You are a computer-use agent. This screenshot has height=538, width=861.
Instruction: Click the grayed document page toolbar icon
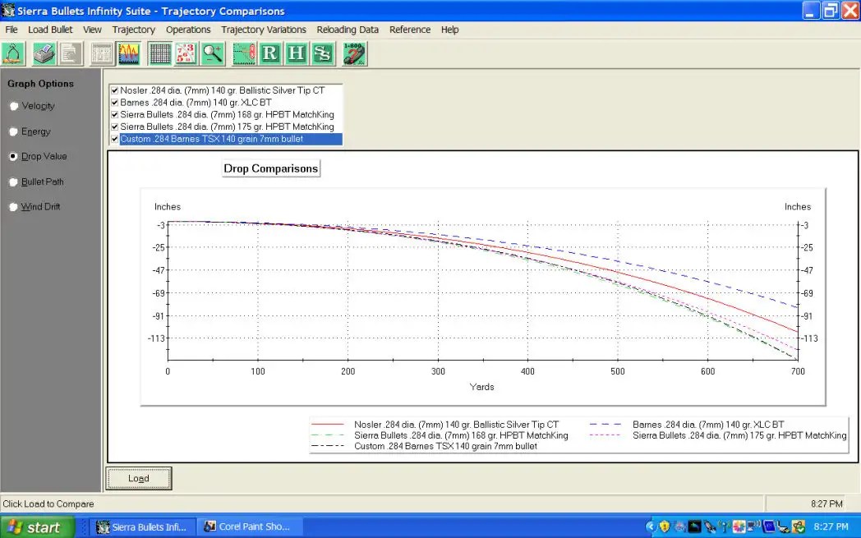(x=71, y=54)
